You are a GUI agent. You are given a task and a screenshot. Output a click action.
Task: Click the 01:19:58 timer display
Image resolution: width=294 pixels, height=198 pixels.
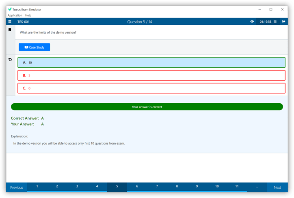tap(265, 22)
